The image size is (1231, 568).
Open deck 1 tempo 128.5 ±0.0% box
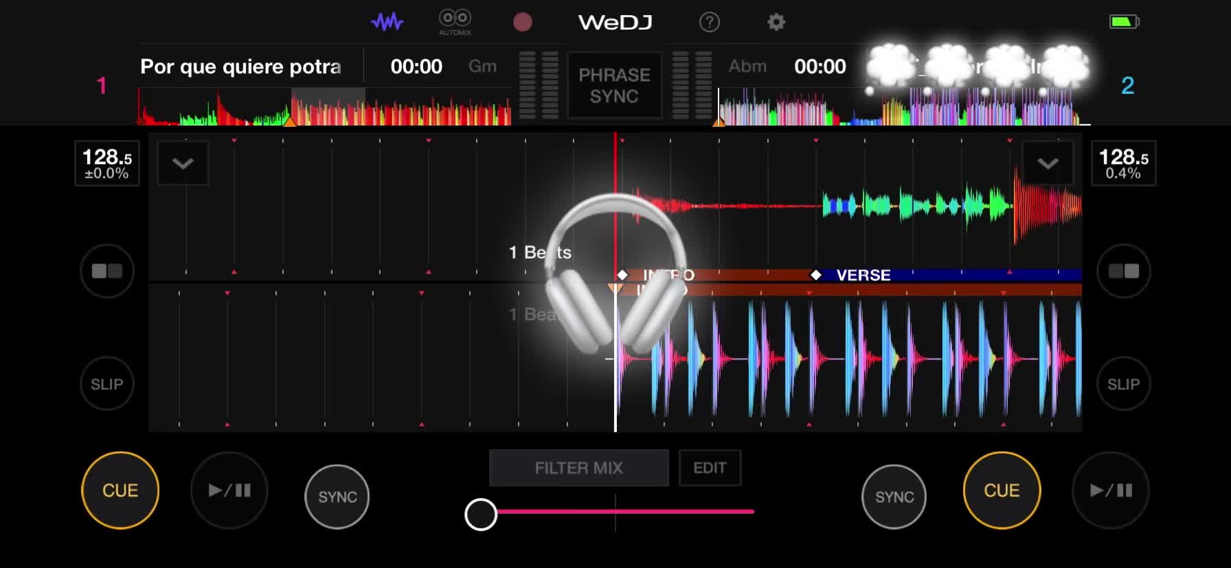[107, 163]
